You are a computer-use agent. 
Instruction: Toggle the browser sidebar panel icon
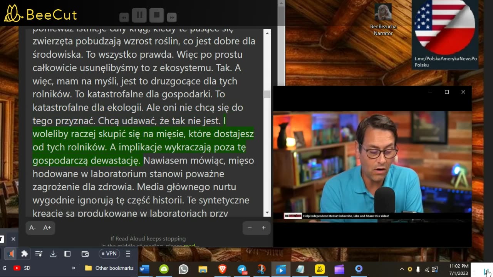coord(67,254)
